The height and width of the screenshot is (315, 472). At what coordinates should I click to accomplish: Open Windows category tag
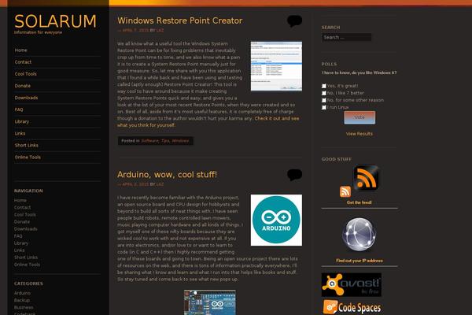tap(180, 141)
